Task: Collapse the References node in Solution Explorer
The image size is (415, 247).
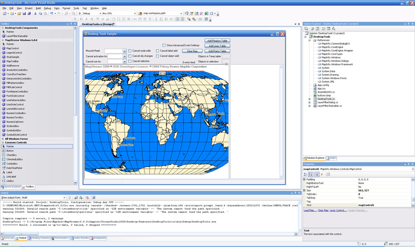Action: (x=309, y=40)
